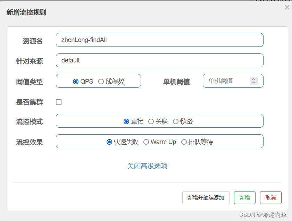This screenshot has height=221, width=292.
Task: Choose 排队等待 flow control effect
Action: [x=184, y=142]
